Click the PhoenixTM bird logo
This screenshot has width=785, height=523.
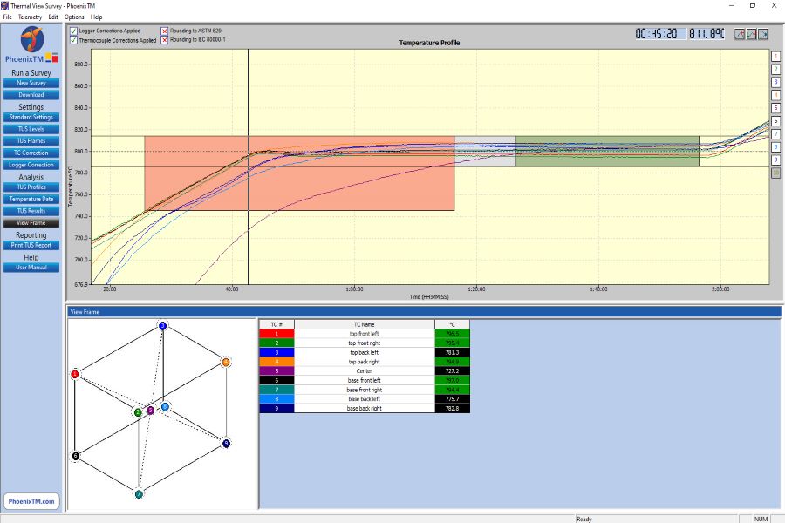click(x=32, y=39)
